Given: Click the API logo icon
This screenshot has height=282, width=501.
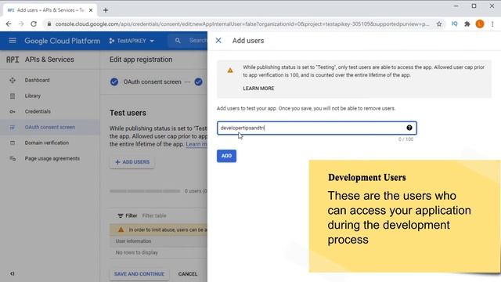Looking at the screenshot, I should point(13,60).
